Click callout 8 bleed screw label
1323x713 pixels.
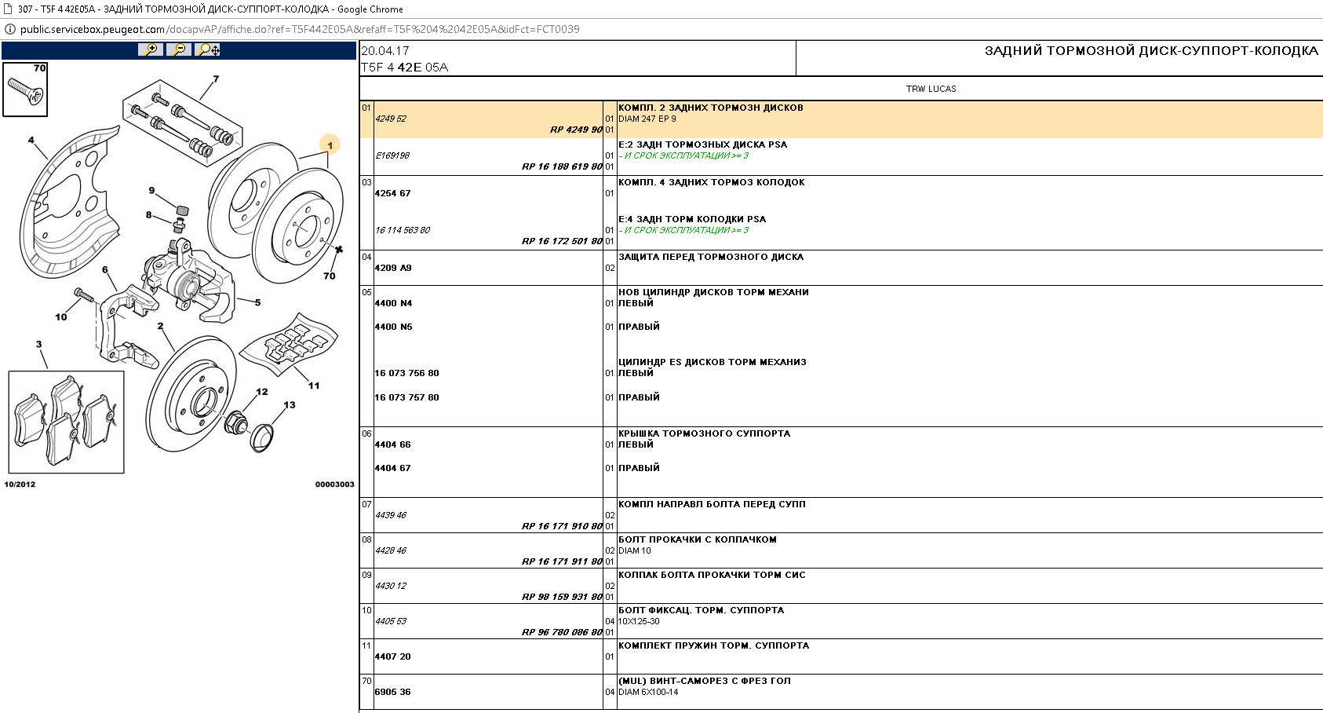tap(148, 215)
